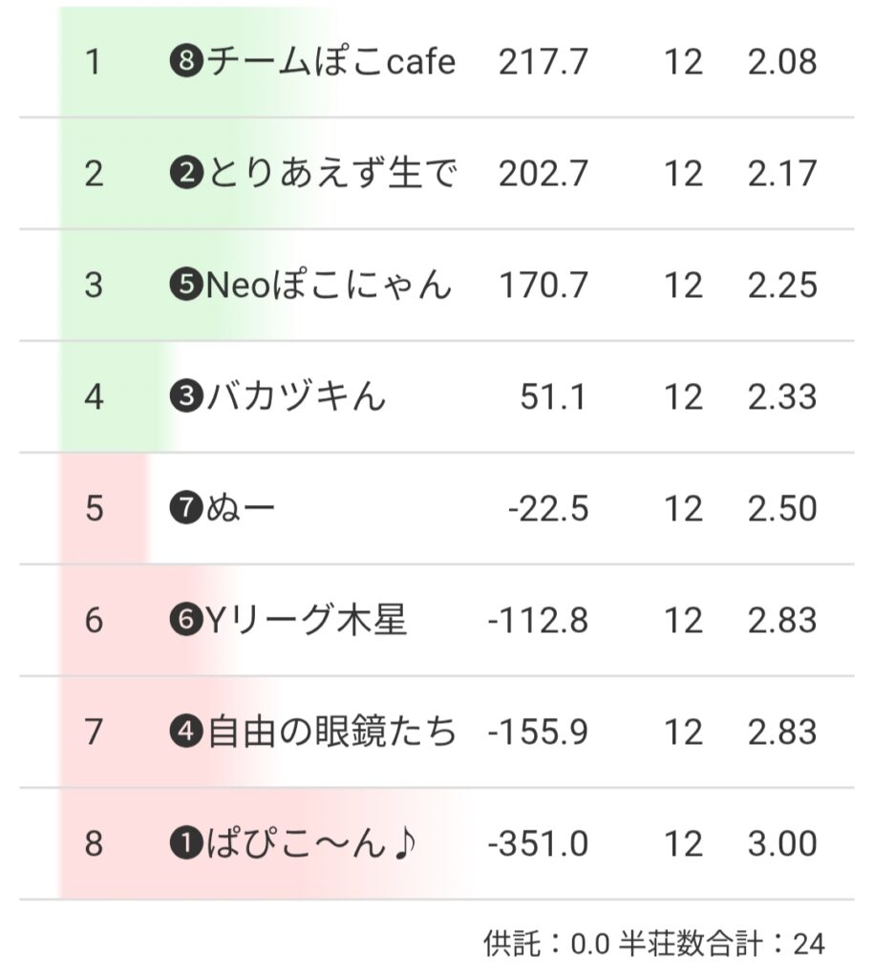The height and width of the screenshot is (978, 874).
Task: Click the circled 6 icon beside Yリーグ木星
Action: [185, 621]
